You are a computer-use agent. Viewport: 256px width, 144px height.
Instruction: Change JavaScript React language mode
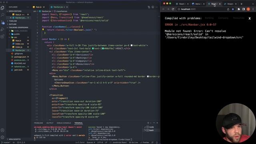[119, 142]
